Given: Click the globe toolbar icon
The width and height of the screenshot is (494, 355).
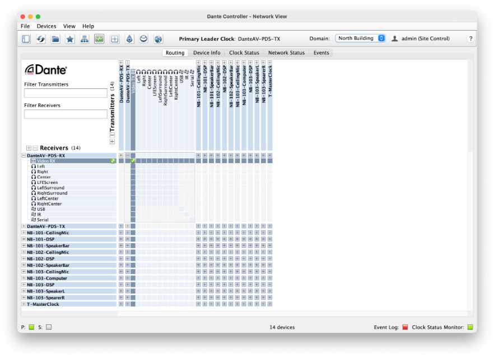Looking at the screenshot, I should (x=158, y=39).
